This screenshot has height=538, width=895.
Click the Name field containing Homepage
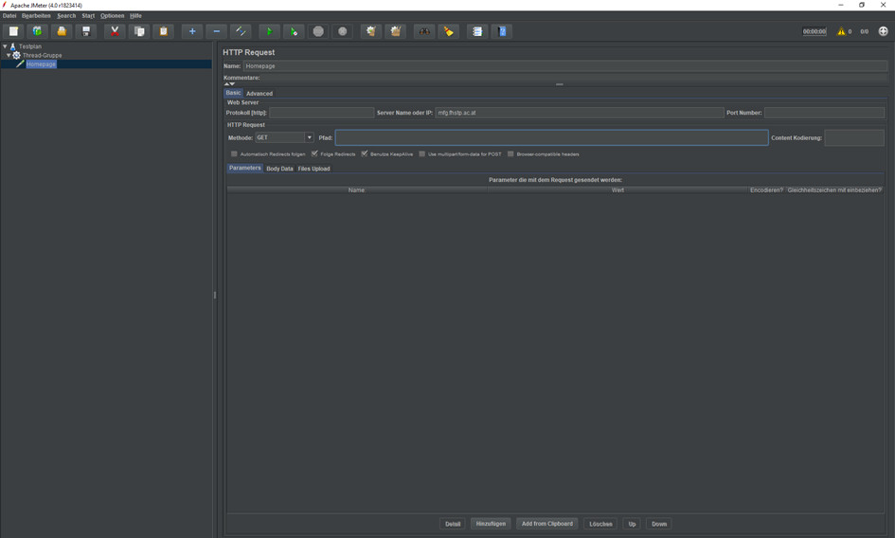[x=565, y=66]
